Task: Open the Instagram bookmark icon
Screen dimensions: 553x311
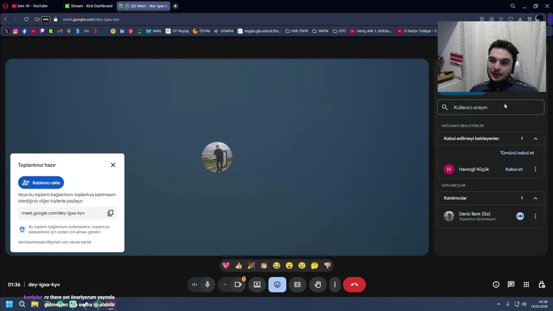Action: click(16, 31)
